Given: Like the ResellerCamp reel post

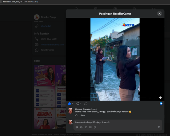Looking at the screenshot, I should 69,103.
